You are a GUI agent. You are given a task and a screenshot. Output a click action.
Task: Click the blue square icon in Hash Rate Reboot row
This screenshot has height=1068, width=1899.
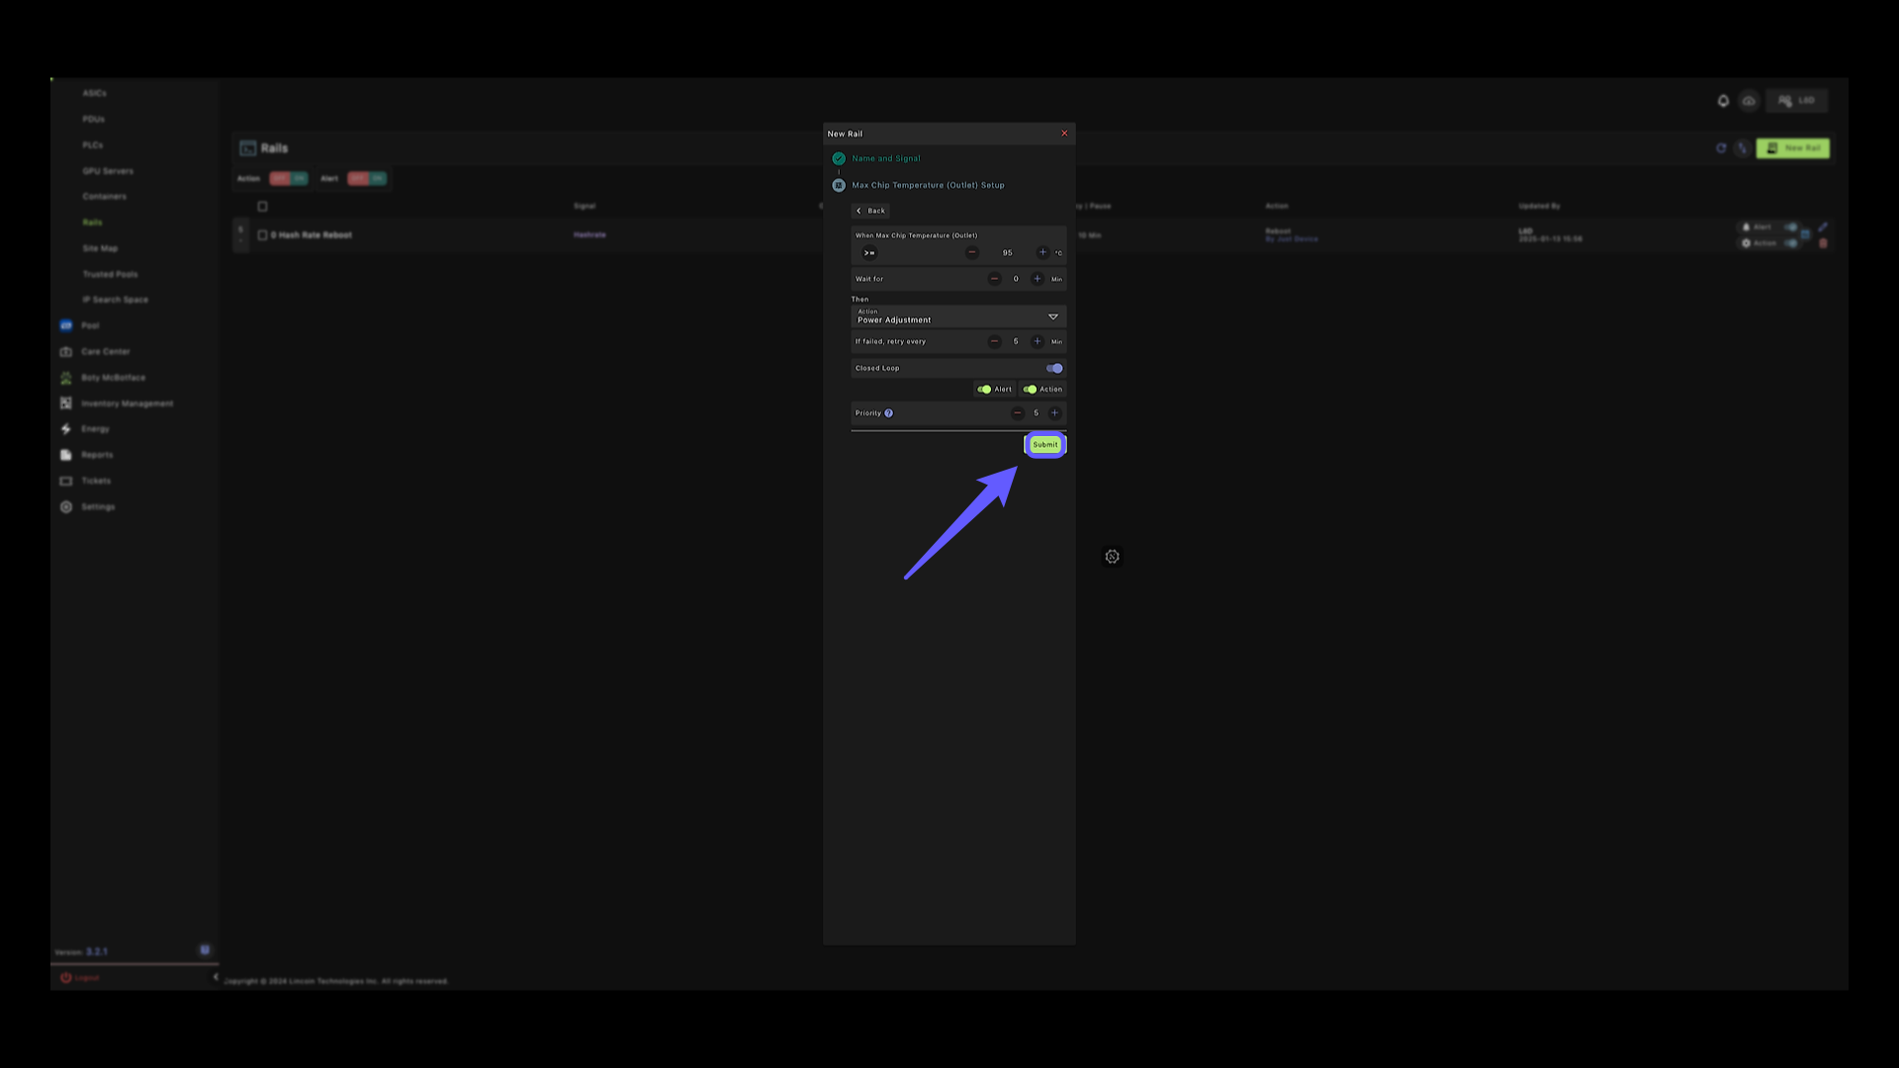[1805, 235]
